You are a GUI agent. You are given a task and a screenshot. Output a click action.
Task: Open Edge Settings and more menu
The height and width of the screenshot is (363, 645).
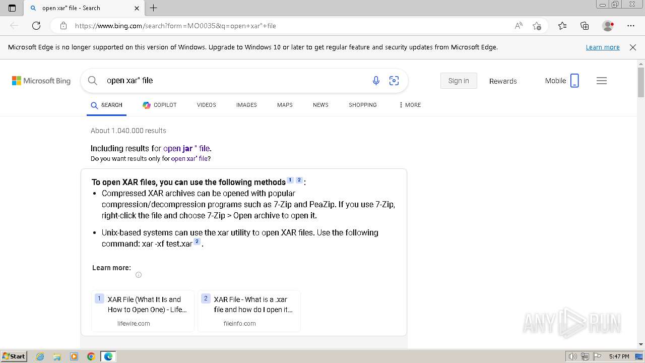click(631, 26)
